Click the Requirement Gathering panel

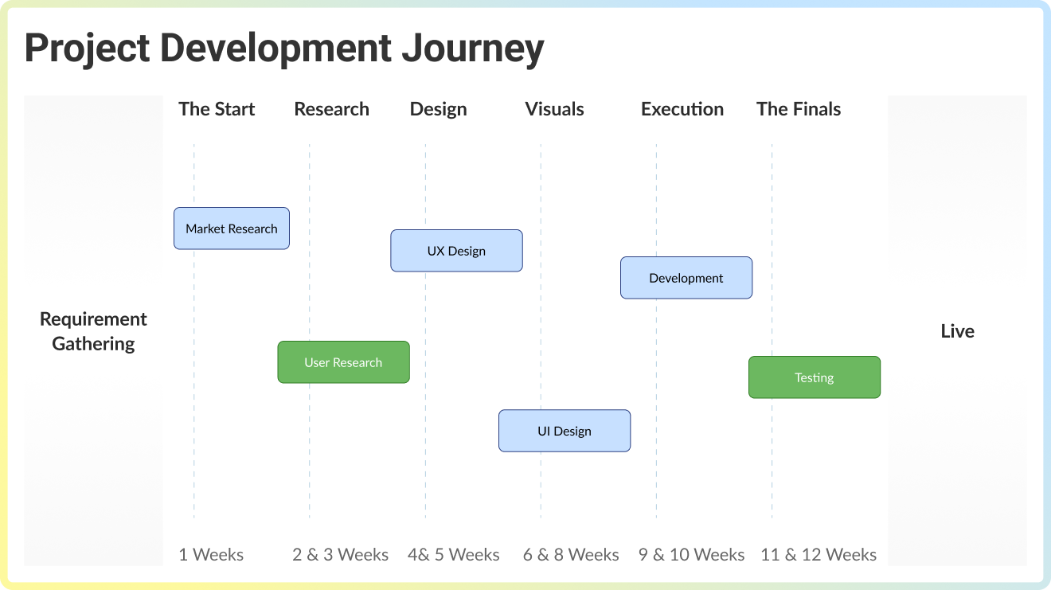(93, 330)
